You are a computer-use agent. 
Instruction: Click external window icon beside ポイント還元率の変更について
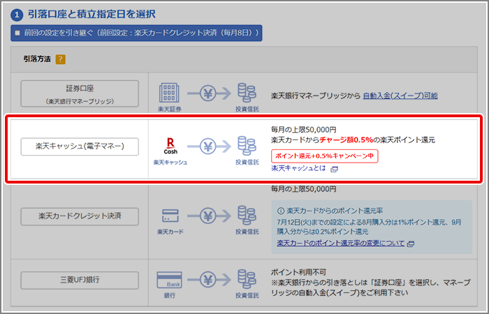pyautogui.click(x=411, y=244)
